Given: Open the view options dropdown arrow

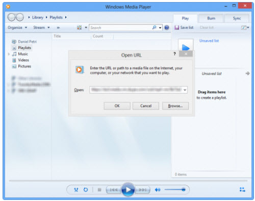Looking at the screenshot, I should (86, 28).
